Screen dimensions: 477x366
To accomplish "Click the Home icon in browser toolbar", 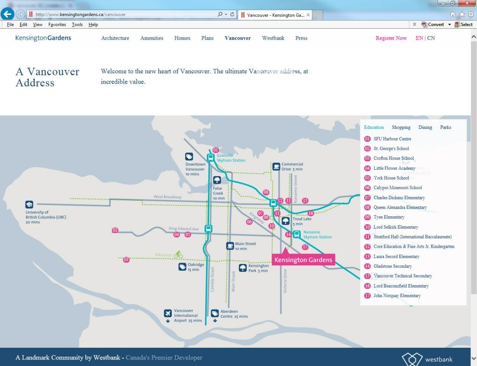I will [x=453, y=14].
